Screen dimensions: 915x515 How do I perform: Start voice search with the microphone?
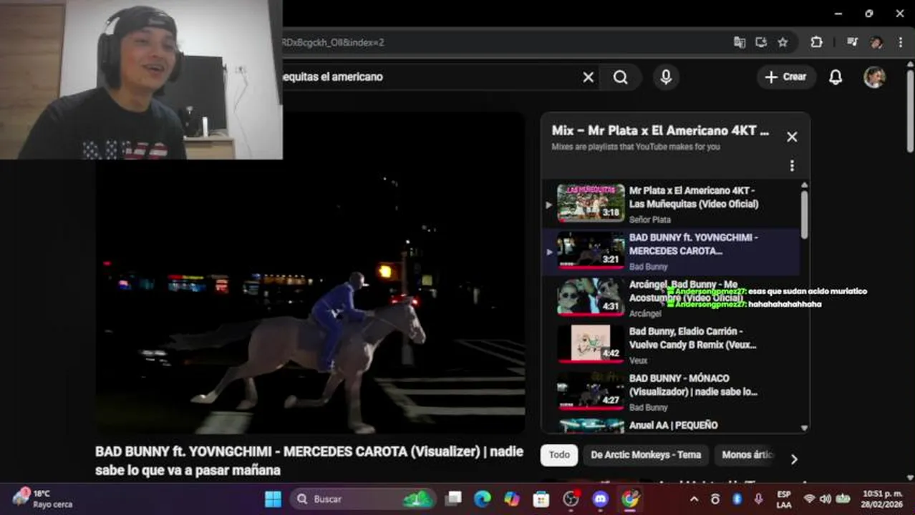coord(666,77)
